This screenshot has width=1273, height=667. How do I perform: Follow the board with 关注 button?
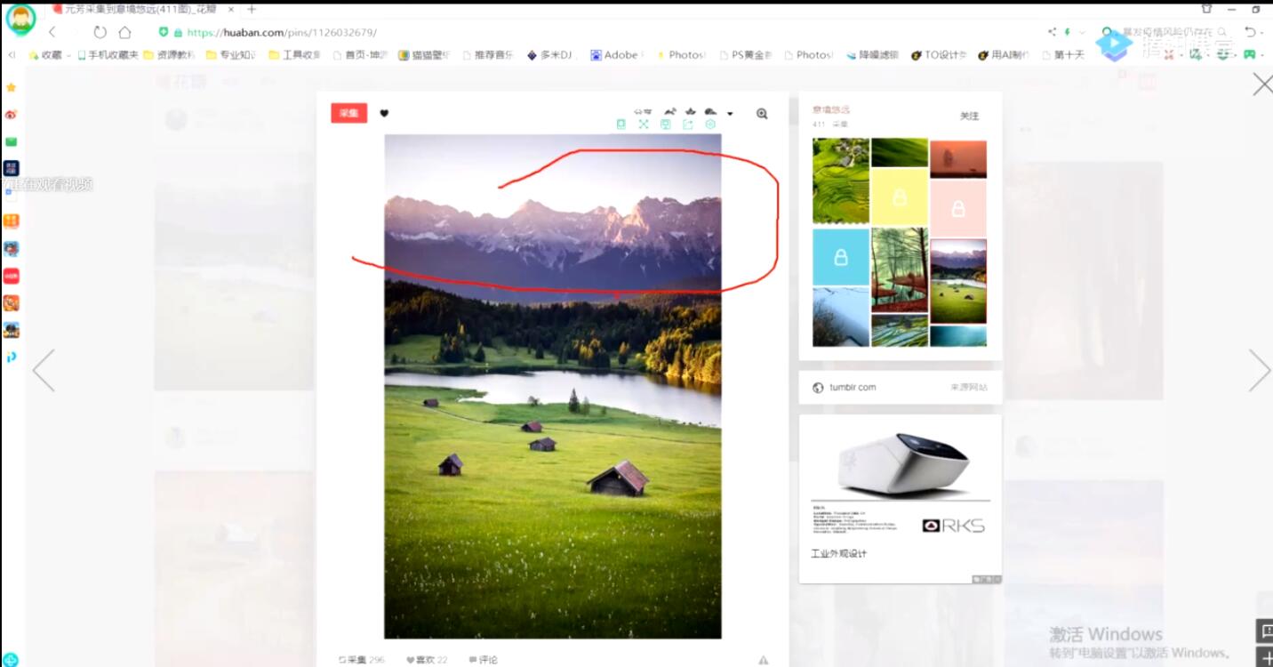pos(969,117)
